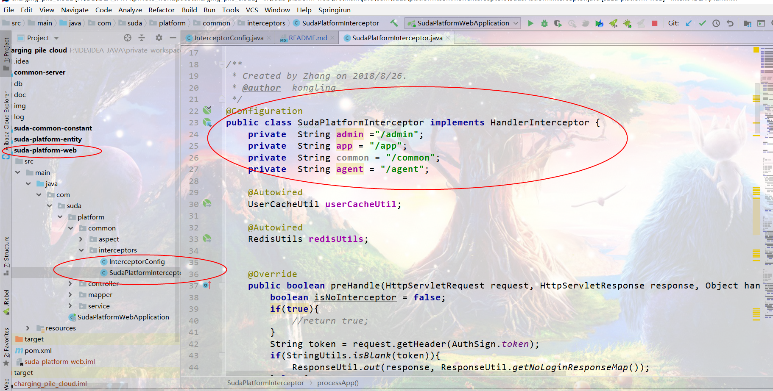Image resolution: width=773 pixels, height=391 pixels.
Task: Select the suda-platform-entity module
Action: point(47,139)
